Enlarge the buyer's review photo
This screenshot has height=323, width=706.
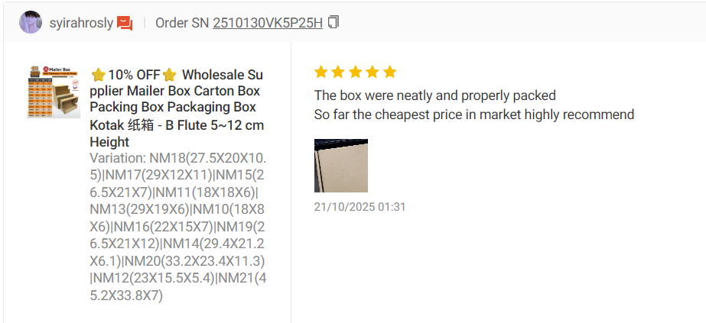pyautogui.click(x=341, y=166)
